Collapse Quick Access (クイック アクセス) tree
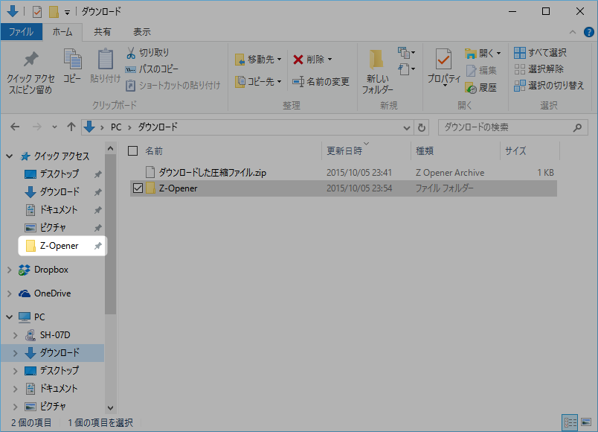The width and height of the screenshot is (598, 432). tap(10, 156)
